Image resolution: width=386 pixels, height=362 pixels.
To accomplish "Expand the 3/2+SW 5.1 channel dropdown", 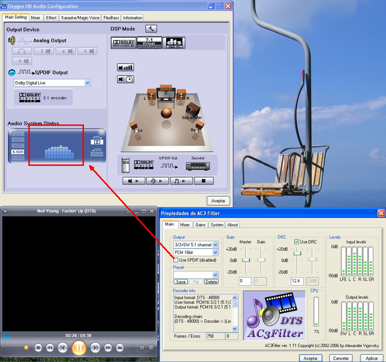I will pyautogui.click(x=215, y=245).
